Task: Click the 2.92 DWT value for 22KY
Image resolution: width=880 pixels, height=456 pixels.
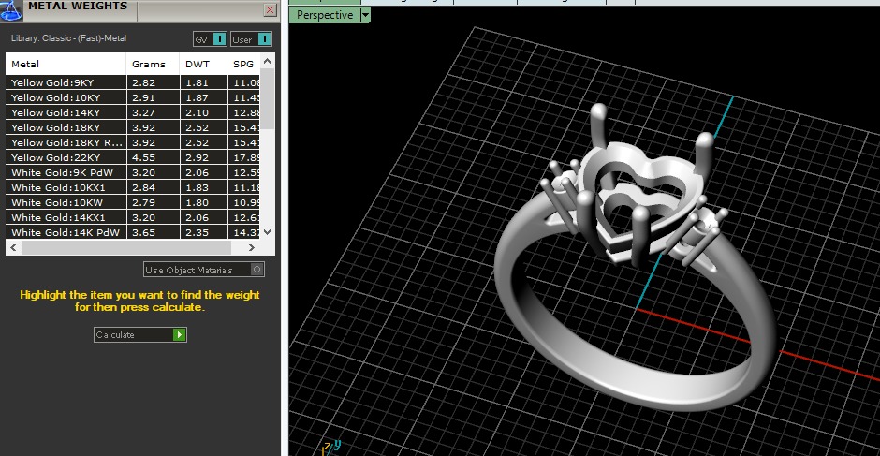Action: click(197, 158)
